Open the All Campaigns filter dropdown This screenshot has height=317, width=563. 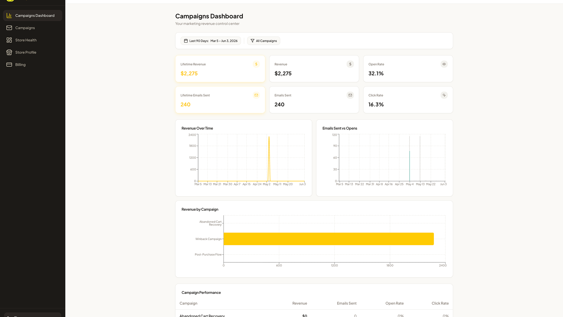pos(264,41)
